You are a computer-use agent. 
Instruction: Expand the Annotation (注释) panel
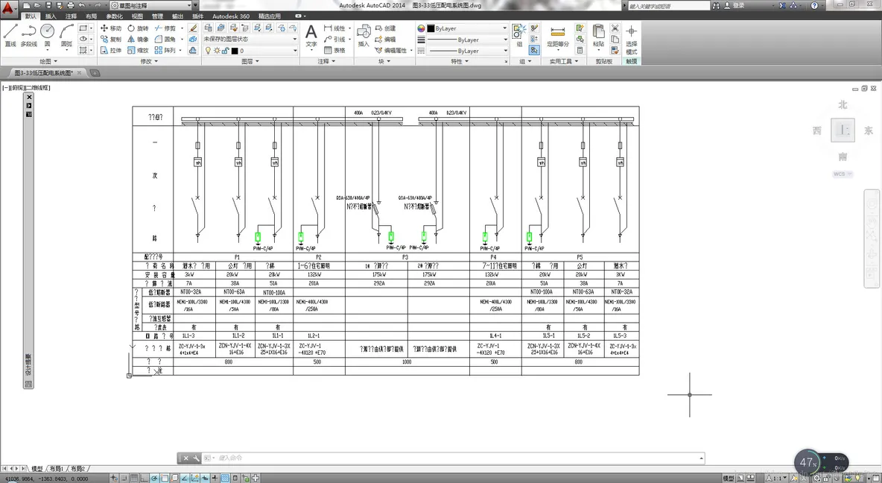[x=326, y=61]
